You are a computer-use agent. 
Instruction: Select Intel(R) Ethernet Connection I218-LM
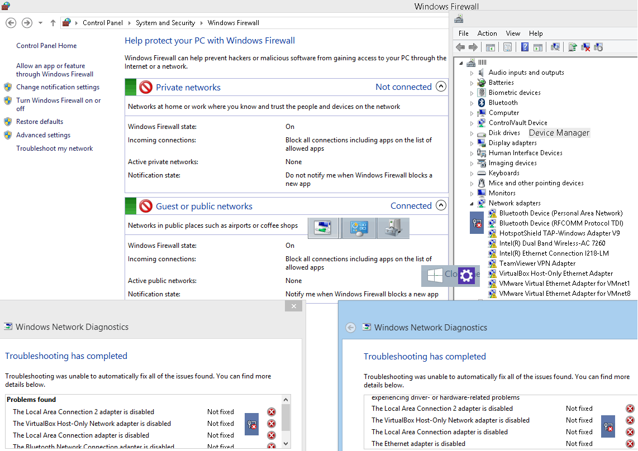point(554,253)
